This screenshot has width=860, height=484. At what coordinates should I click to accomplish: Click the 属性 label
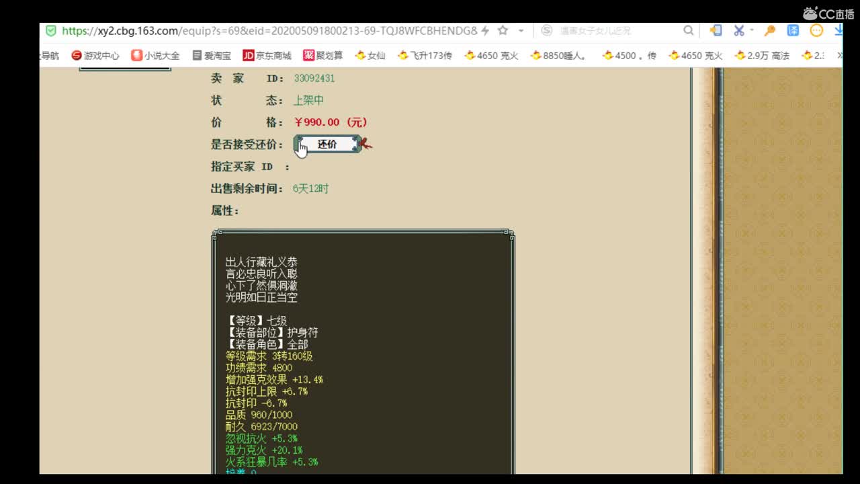point(224,211)
